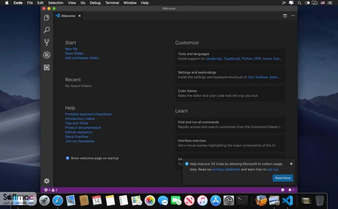Open Messages from the dock
338x209 pixels.
(x=163, y=200)
